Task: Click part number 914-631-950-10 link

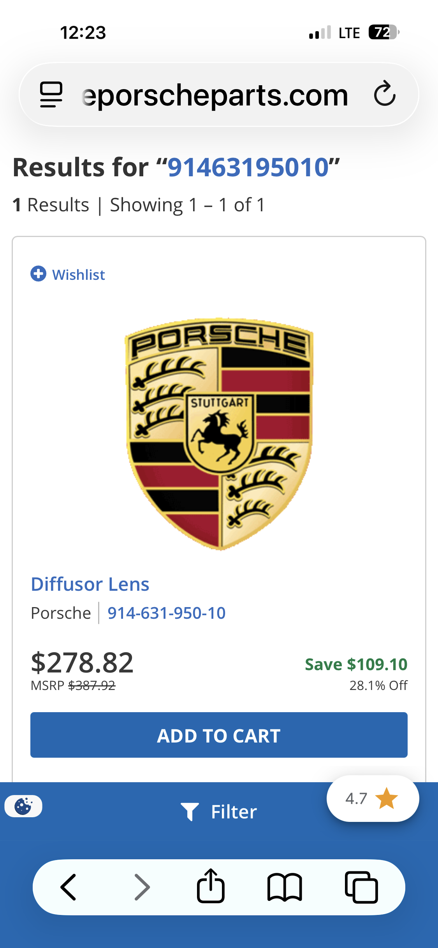Action: click(x=167, y=613)
